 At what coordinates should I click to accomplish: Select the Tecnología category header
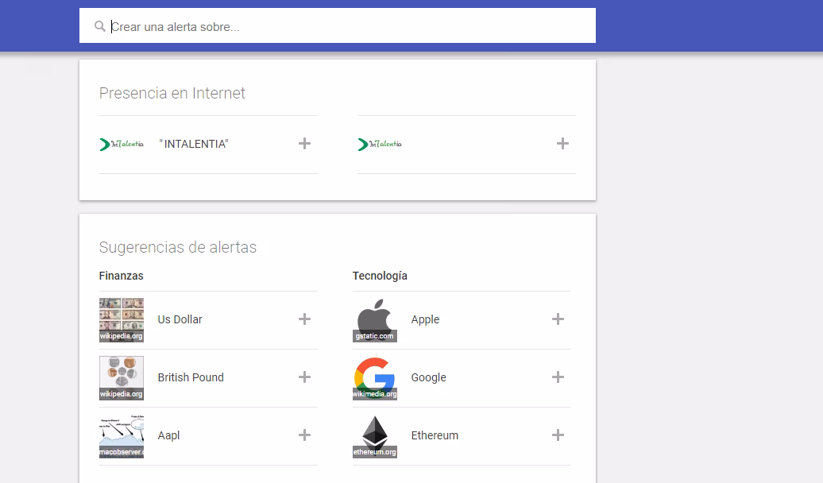coord(380,276)
